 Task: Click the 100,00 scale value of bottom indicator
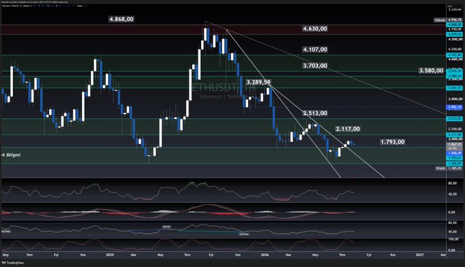(453, 239)
